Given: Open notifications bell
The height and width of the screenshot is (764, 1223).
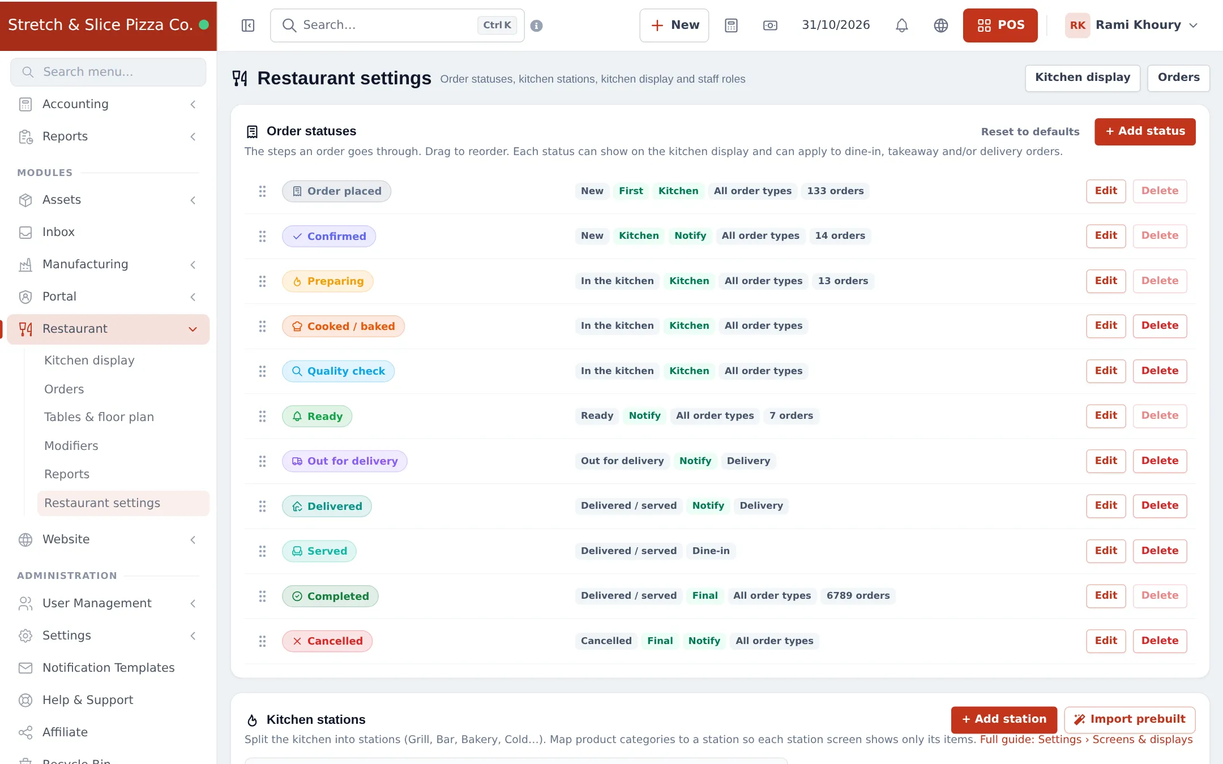Looking at the screenshot, I should coord(902,25).
